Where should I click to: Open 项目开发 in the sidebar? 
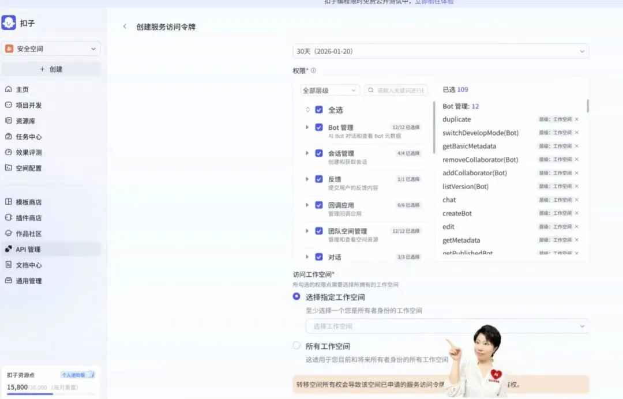coord(29,105)
